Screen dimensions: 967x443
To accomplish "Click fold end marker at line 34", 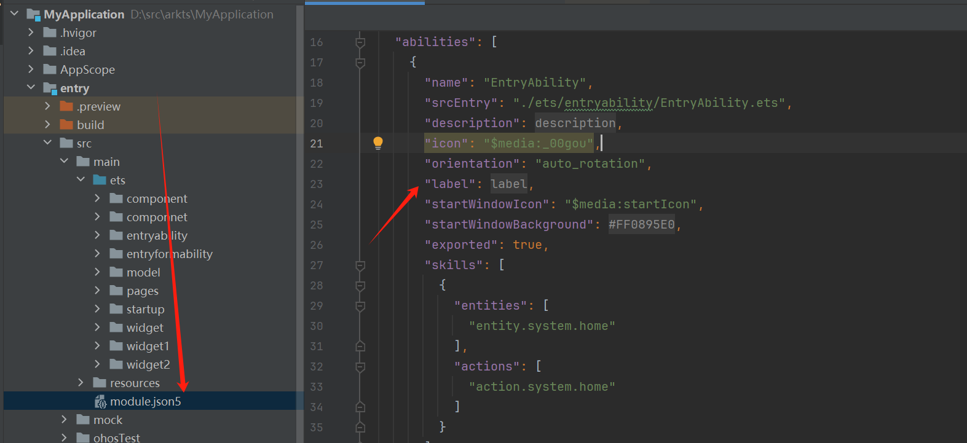I will click(x=360, y=407).
